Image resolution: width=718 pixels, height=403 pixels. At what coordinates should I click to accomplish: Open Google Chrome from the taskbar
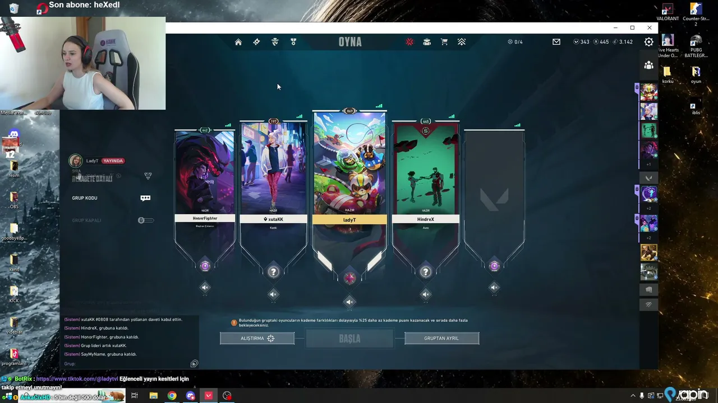point(172,396)
